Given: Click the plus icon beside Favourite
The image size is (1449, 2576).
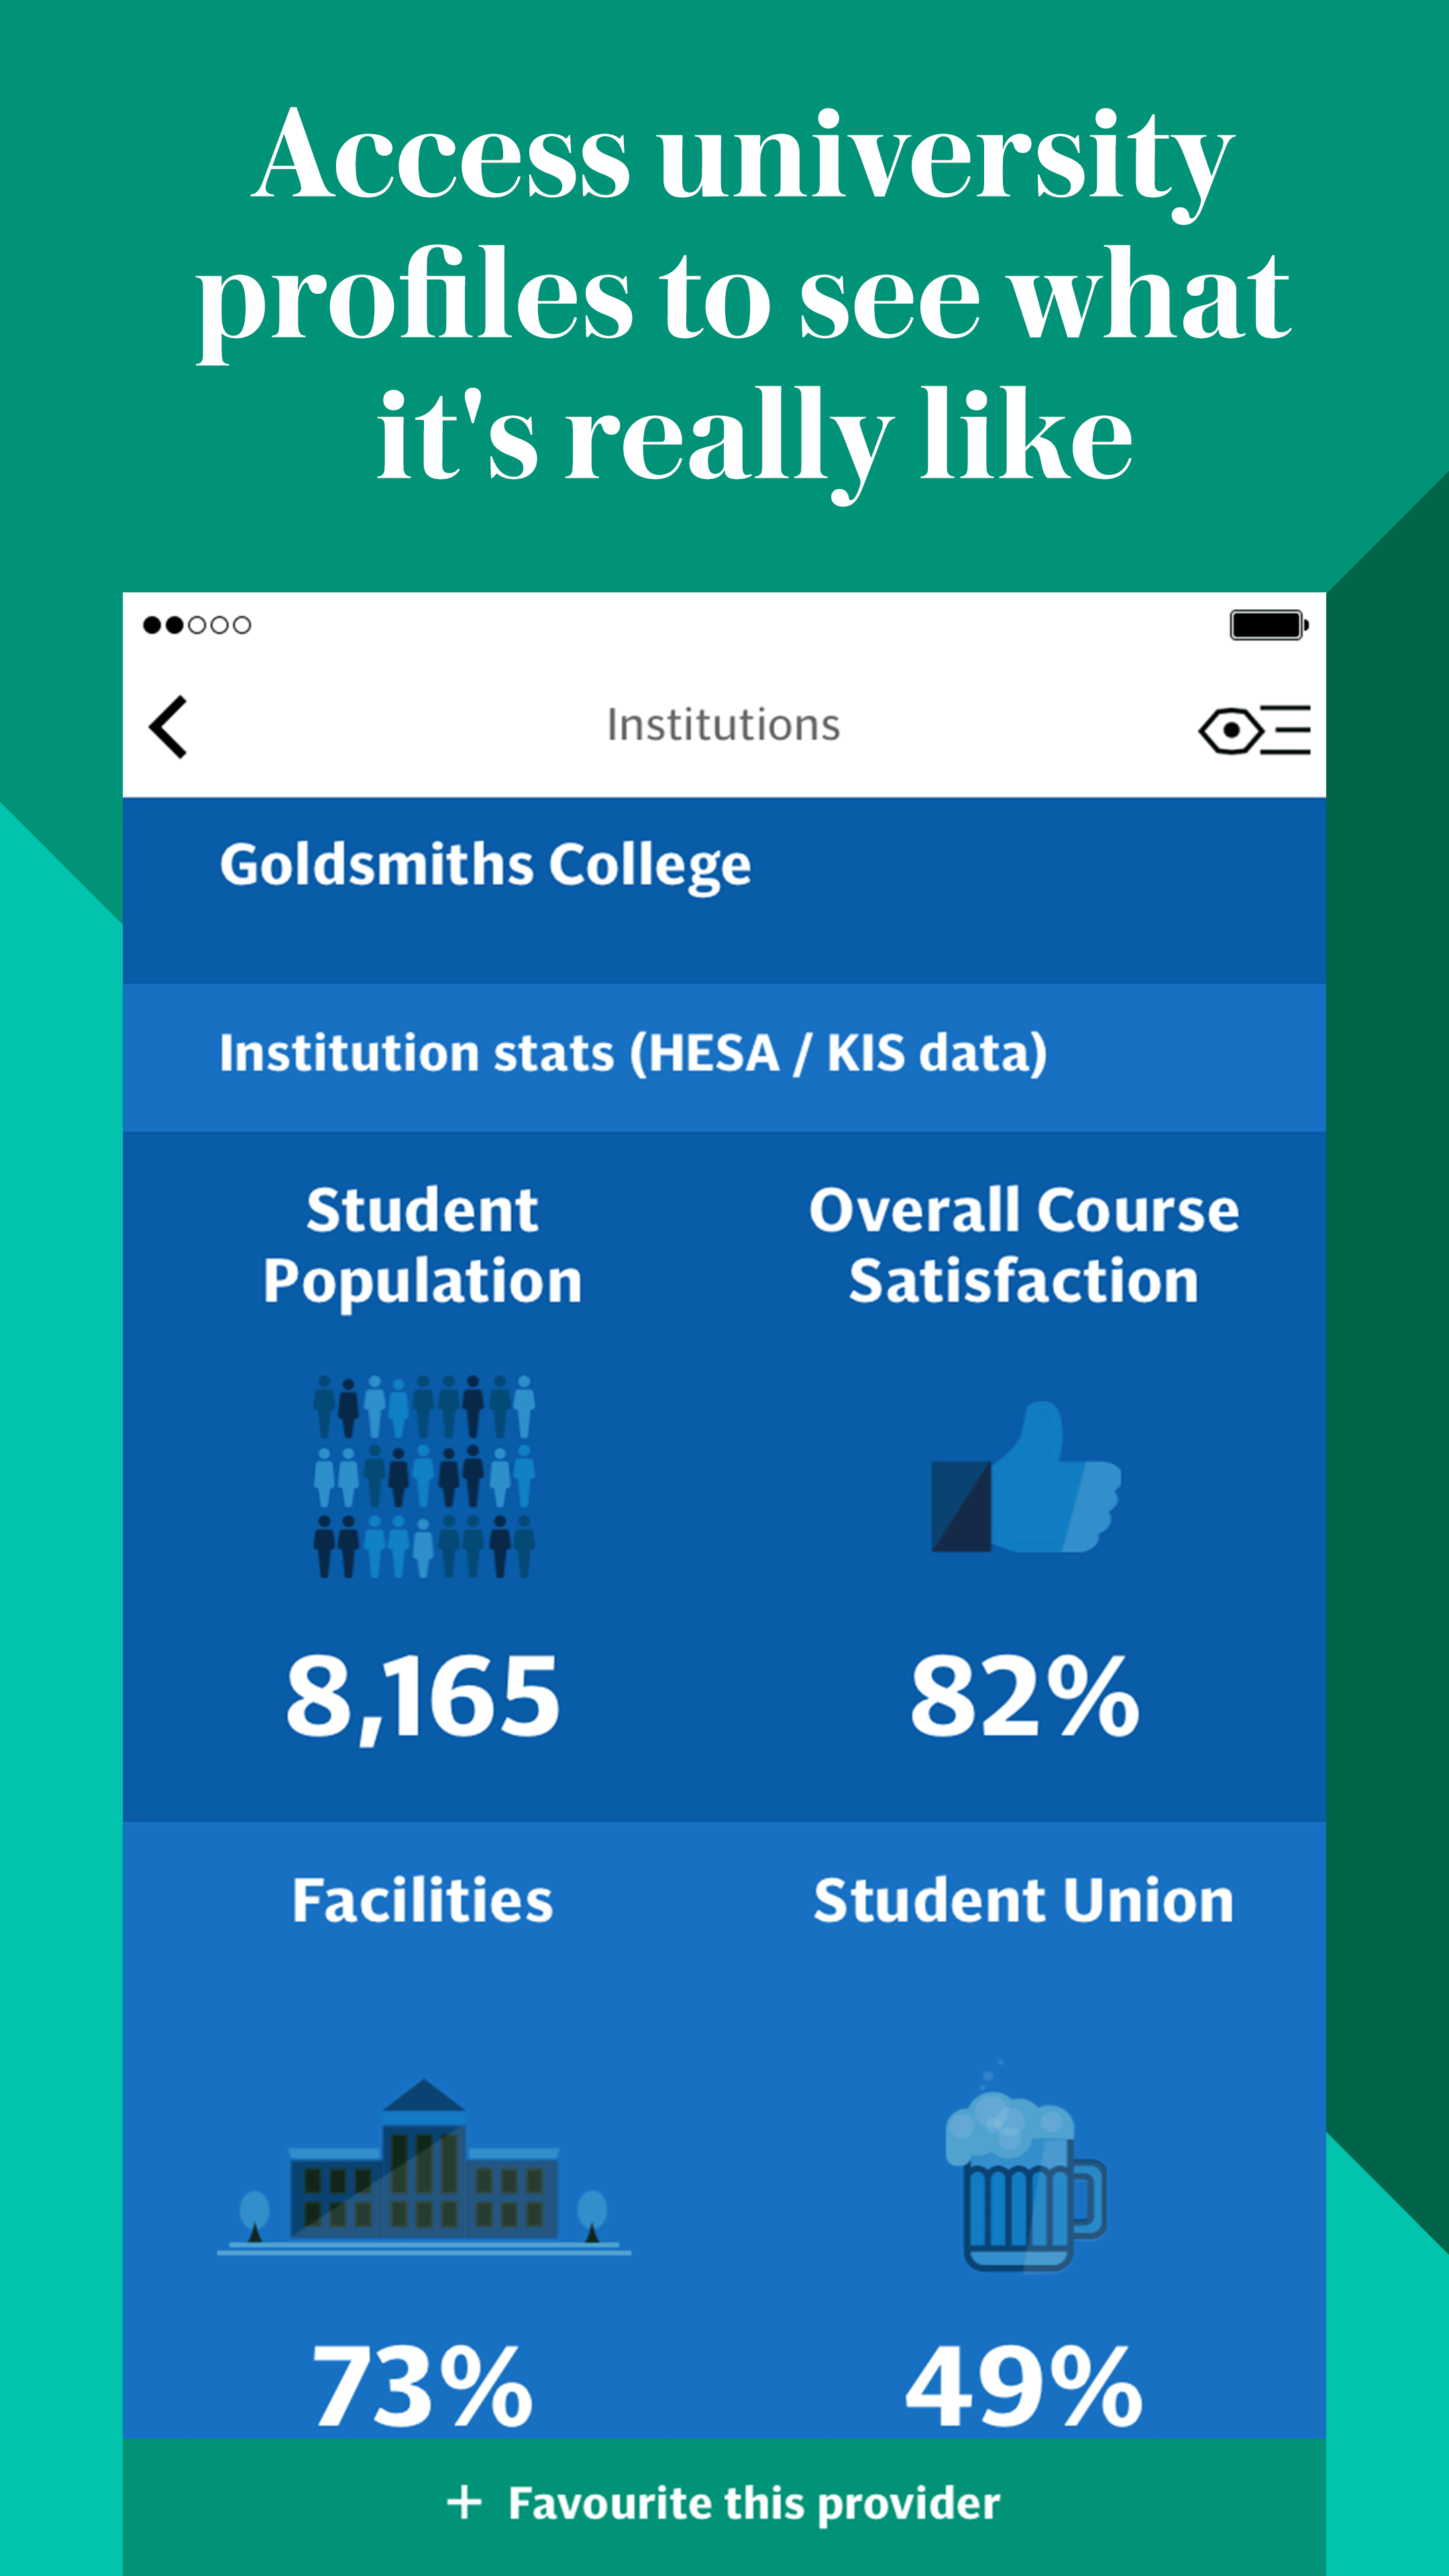Looking at the screenshot, I should [x=464, y=2503].
